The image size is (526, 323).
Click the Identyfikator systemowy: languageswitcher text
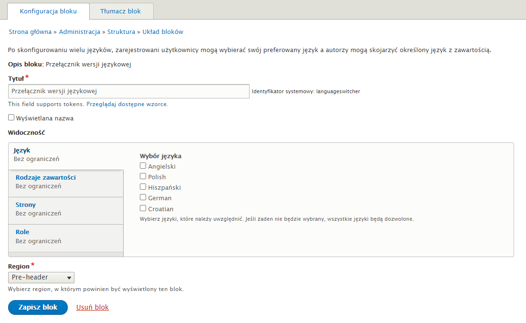tap(306, 91)
